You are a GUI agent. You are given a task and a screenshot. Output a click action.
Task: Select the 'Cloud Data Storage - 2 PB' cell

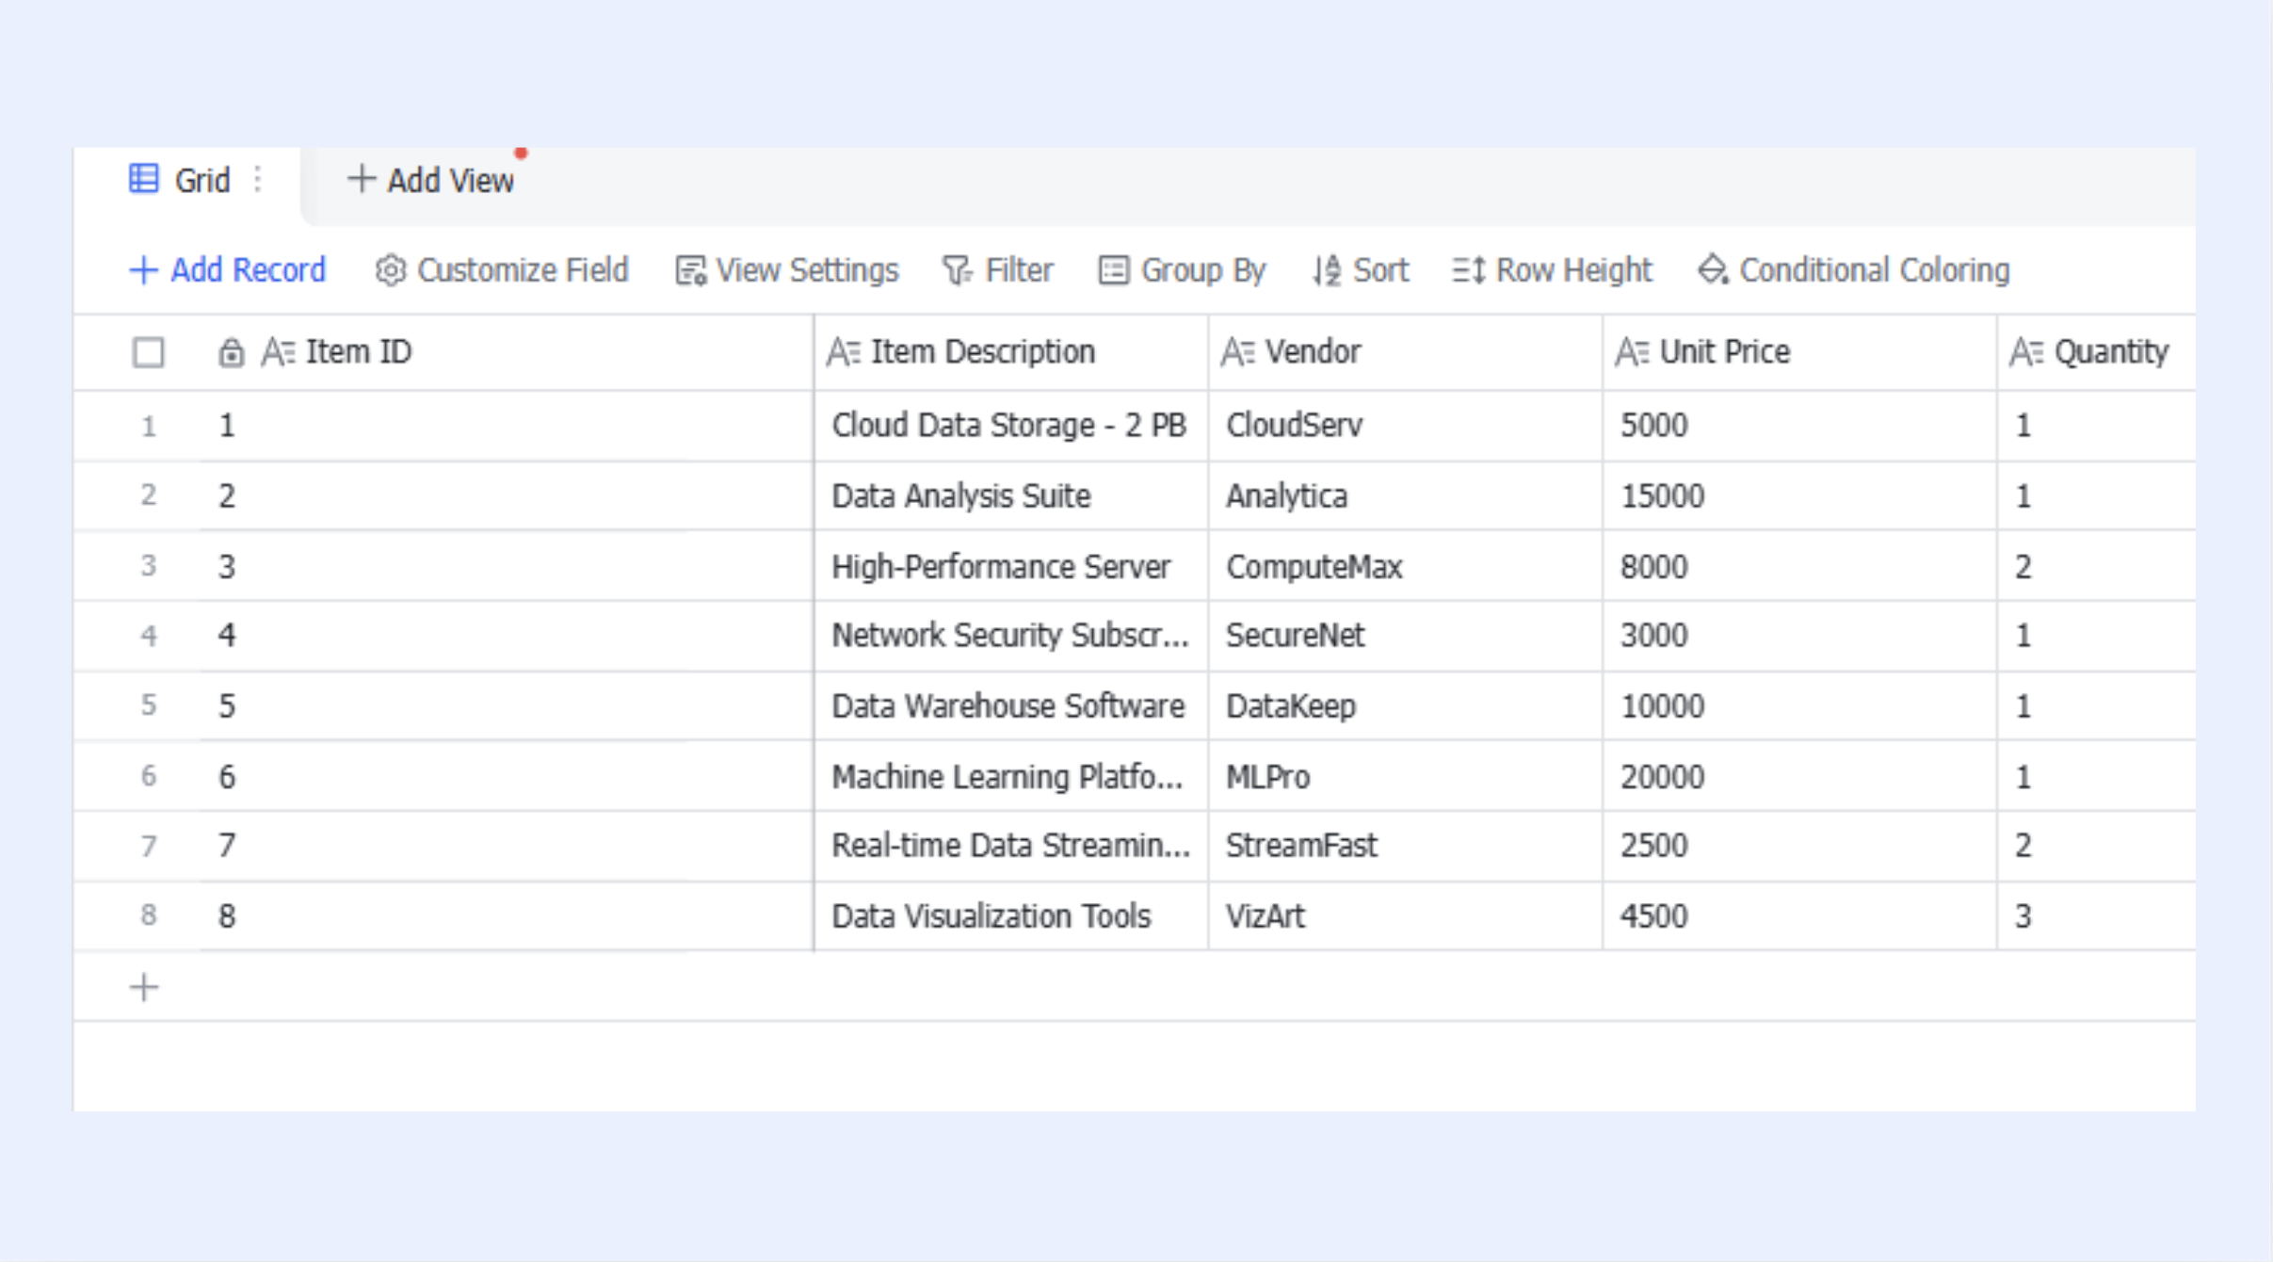click(x=1011, y=426)
